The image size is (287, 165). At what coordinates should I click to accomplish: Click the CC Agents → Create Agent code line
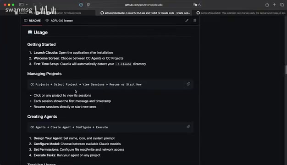tap(69, 127)
